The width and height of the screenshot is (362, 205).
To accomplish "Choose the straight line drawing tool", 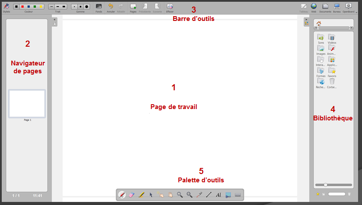I will coord(208,195).
